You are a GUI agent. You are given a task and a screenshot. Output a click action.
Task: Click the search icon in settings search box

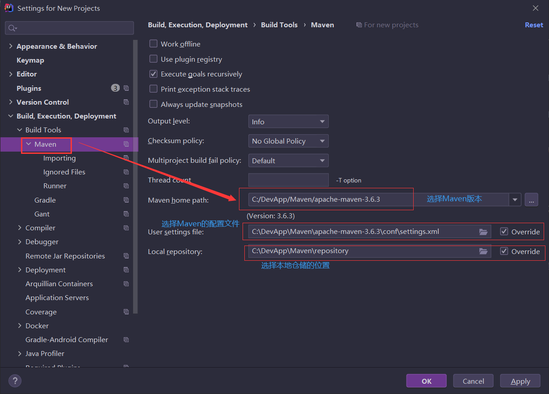click(12, 28)
